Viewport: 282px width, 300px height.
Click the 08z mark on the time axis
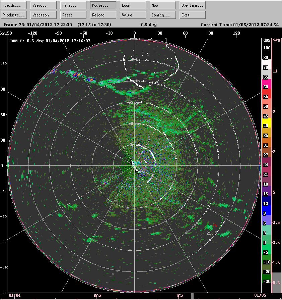point(97,296)
